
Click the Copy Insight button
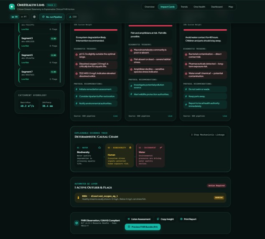(x=165, y=219)
